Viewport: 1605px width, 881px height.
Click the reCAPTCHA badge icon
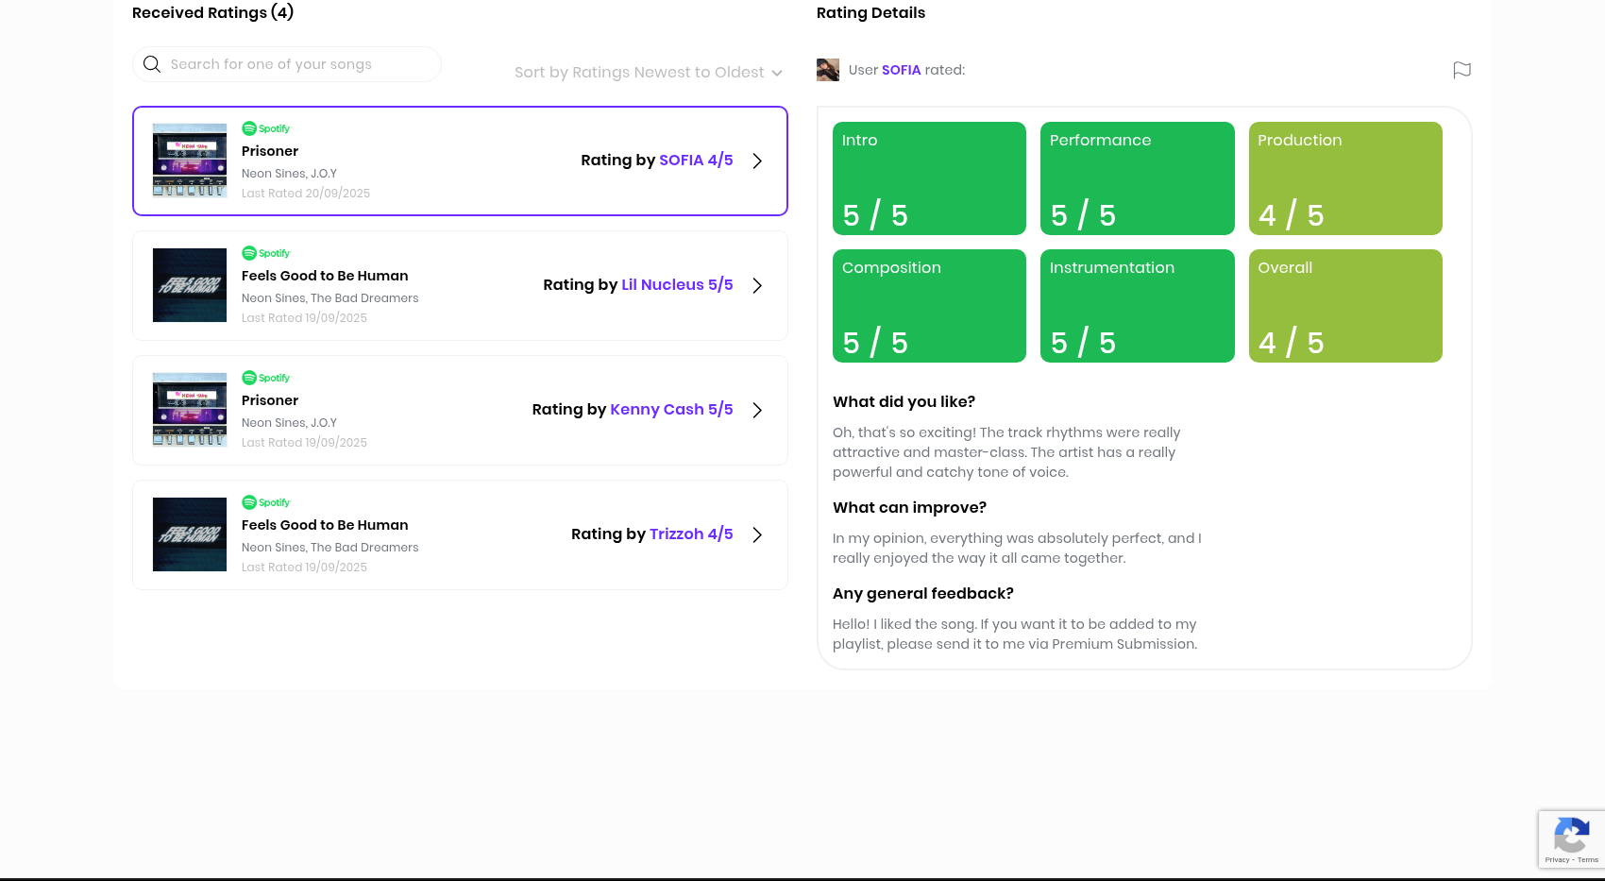[x=1570, y=836]
